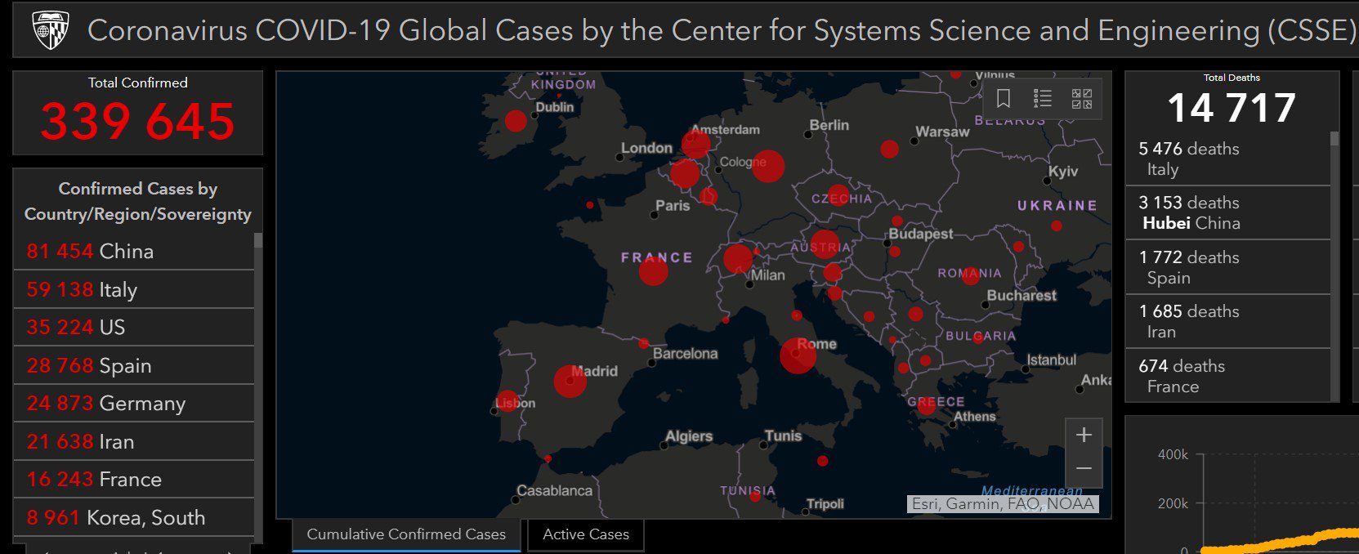Switch to Cumulative Confirmed Cases tab

point(406,534)
